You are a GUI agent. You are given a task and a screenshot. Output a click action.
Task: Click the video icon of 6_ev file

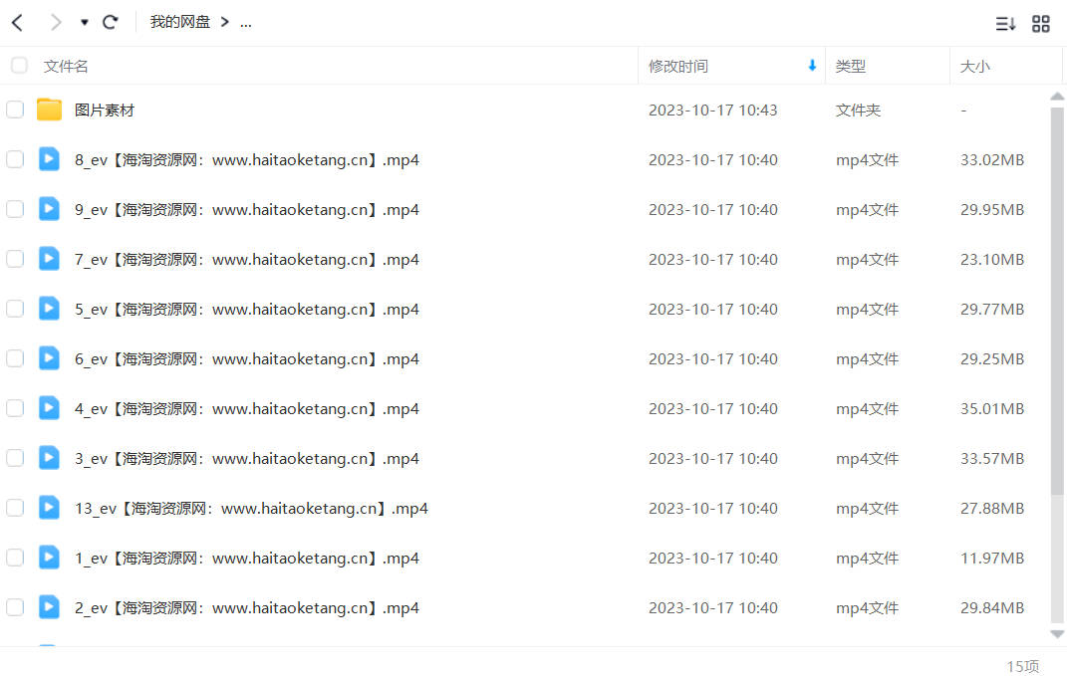tap(49, 358)
